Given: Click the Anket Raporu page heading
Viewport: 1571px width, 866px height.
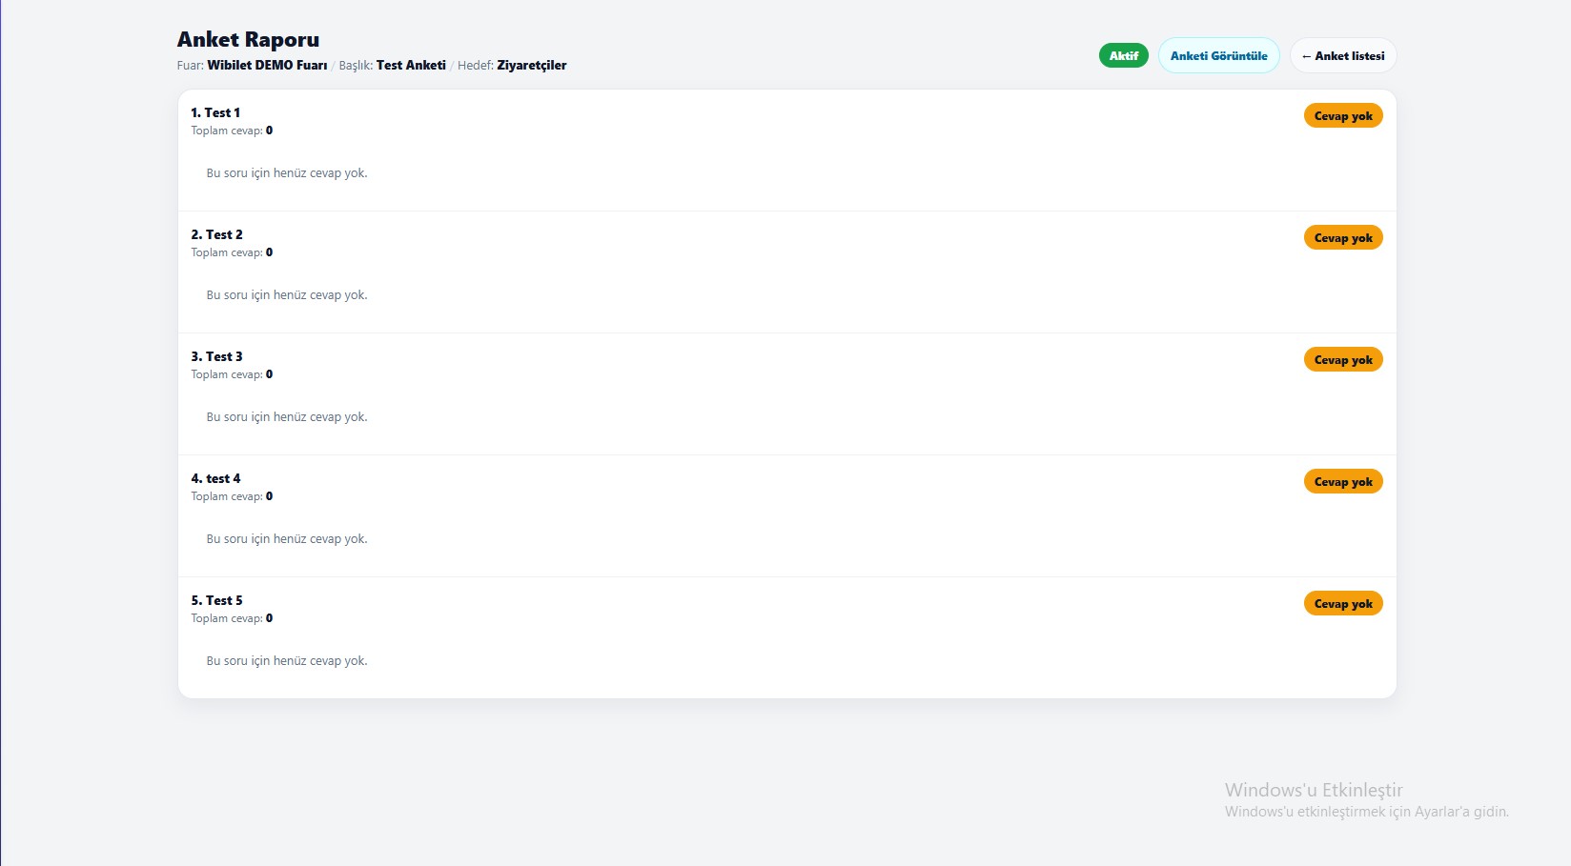Looking at the screenshot, I should (248, 40).
